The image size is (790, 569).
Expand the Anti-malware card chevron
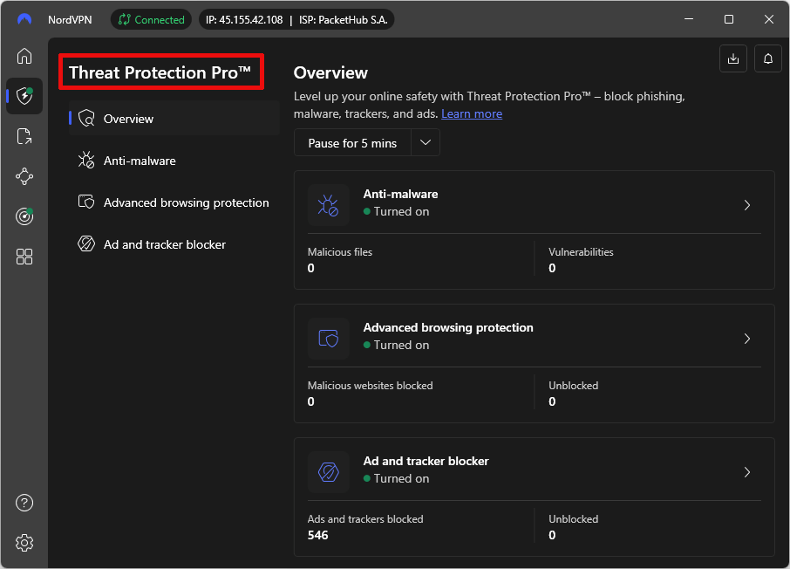[747, 205]
